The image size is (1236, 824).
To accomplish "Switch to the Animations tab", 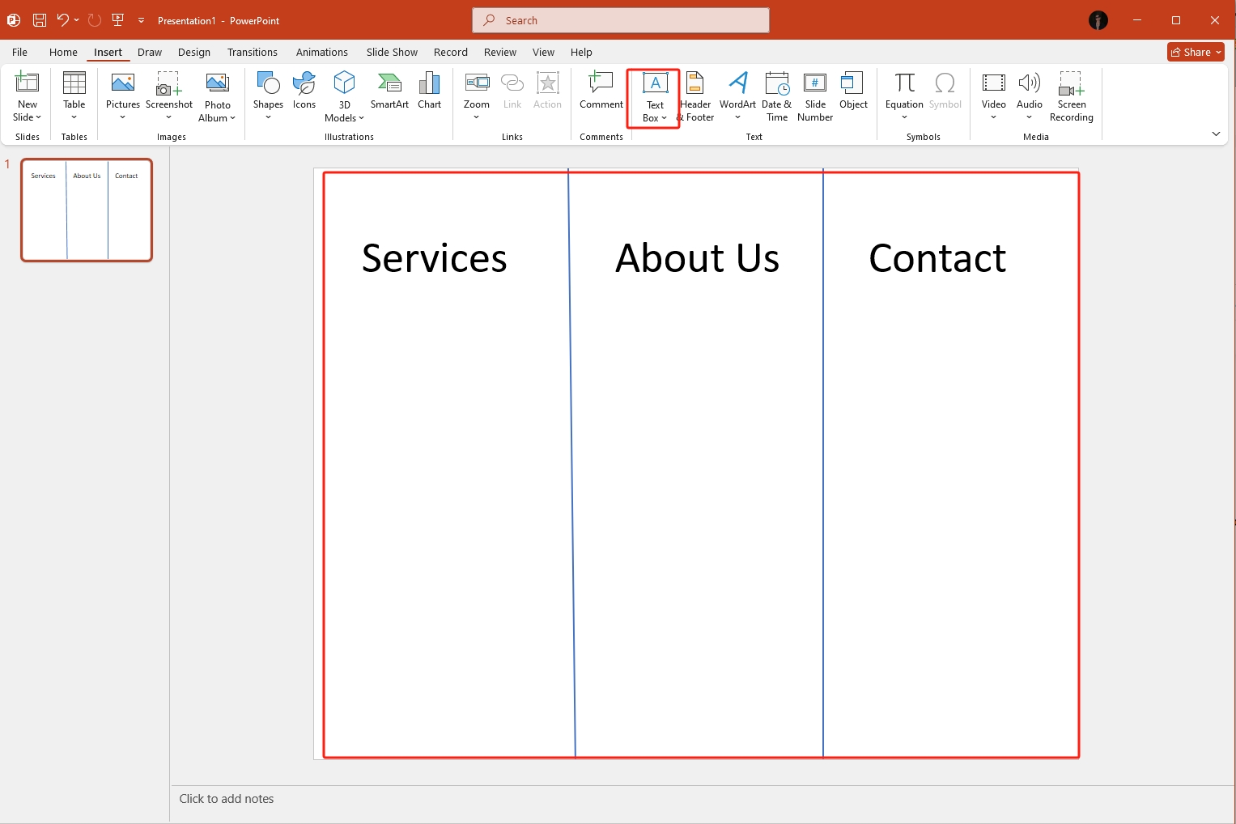I will [322, 52].
